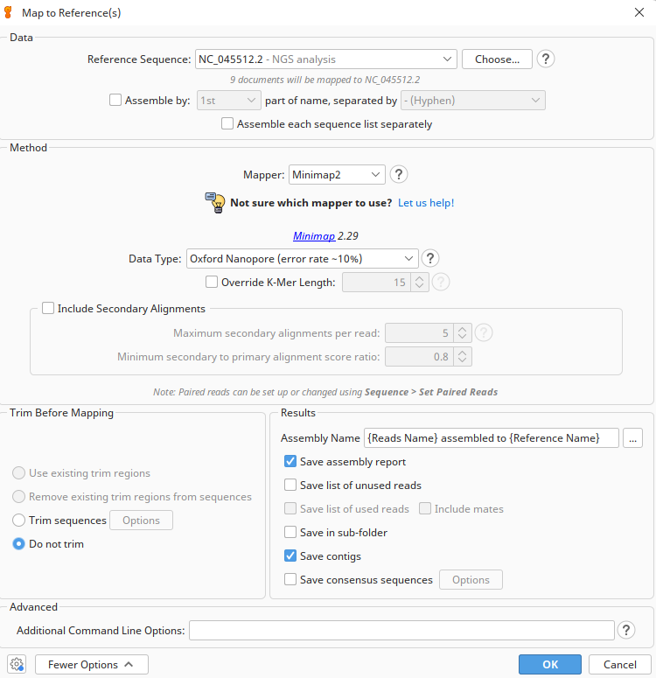The height and width of the screenshot is (678, 656).
Task: Click help icon for Additional Command Line Options
Action: (x=626, y=630)
